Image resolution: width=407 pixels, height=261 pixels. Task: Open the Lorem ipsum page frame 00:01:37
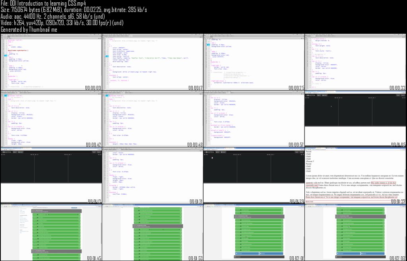356,176
